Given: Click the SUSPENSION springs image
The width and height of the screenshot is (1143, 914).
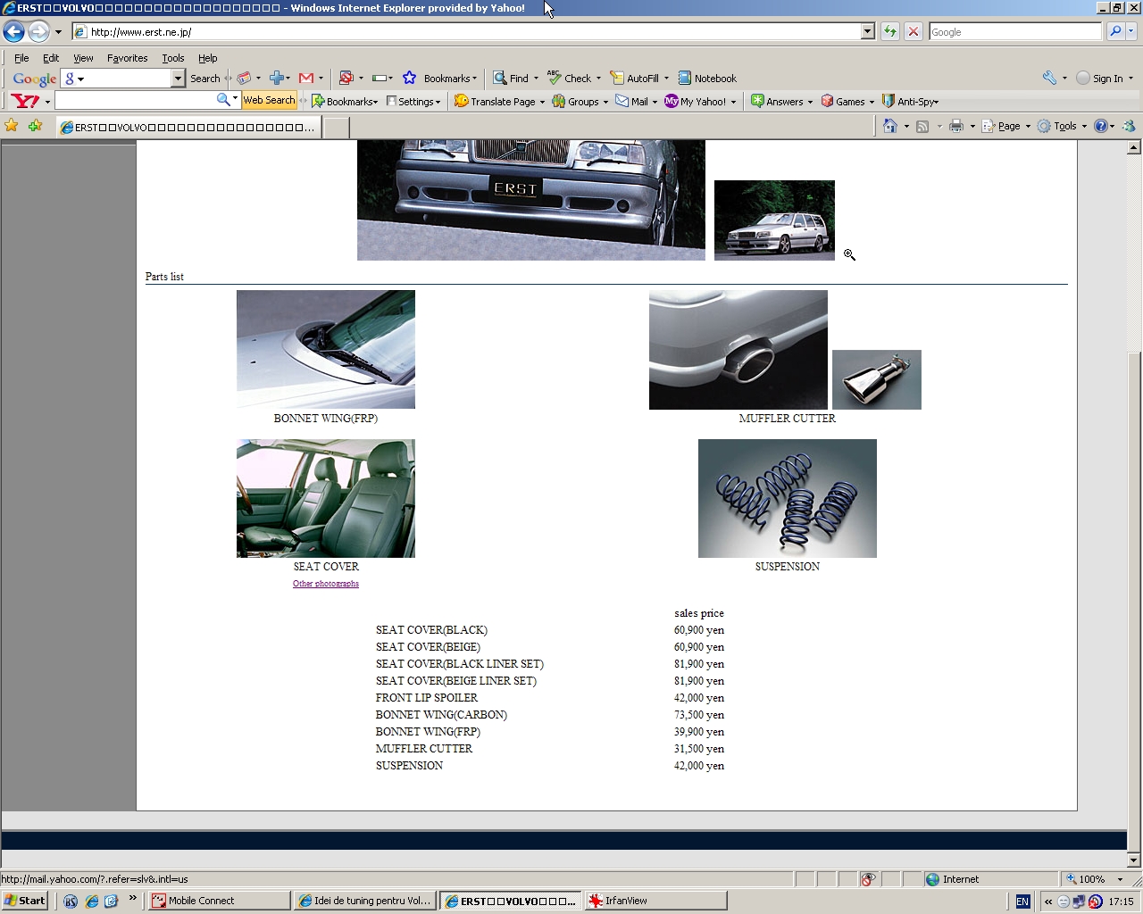Looking at the screenshot, I should (788, 498).
